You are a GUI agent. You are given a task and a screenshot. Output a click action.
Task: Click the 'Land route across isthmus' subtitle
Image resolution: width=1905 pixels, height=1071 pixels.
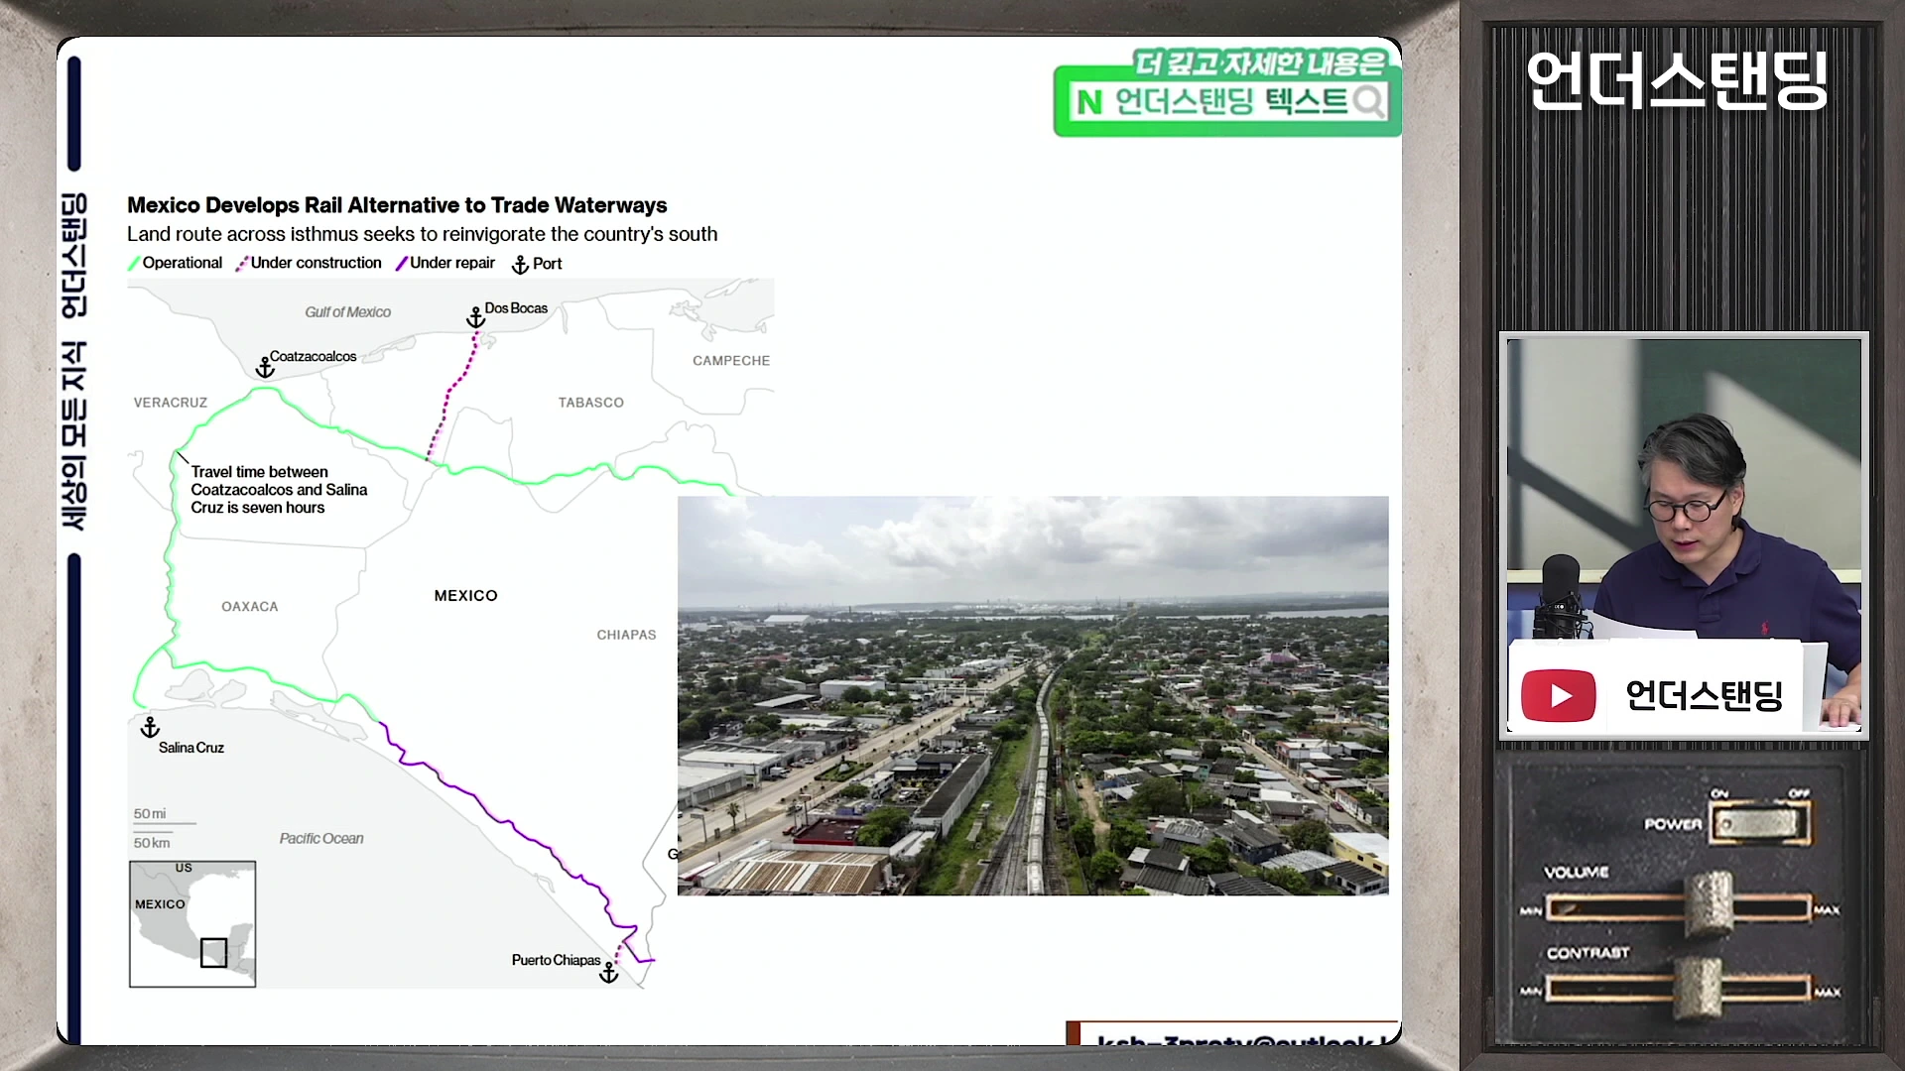tap(422, 234)
